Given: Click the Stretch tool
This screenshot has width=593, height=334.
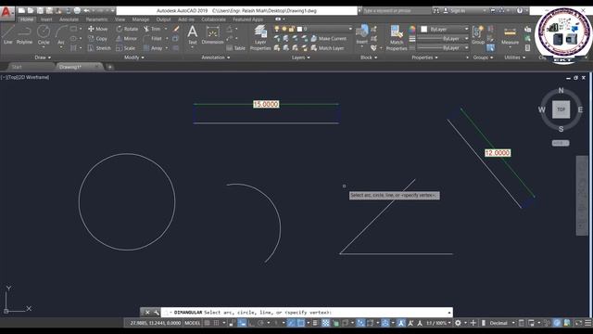Looking at the screenshot, I should tap(99, 48).
